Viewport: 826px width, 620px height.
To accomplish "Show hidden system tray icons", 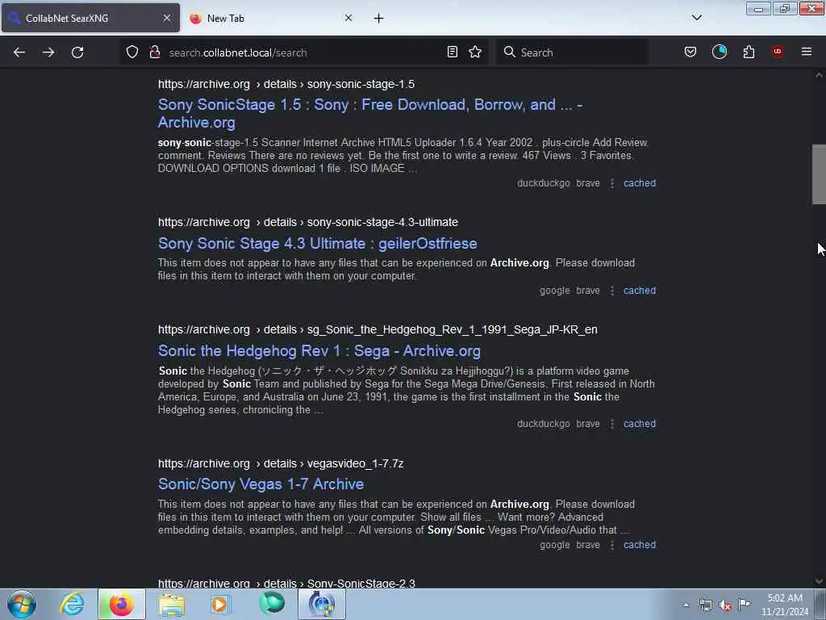I will [686, 605].
